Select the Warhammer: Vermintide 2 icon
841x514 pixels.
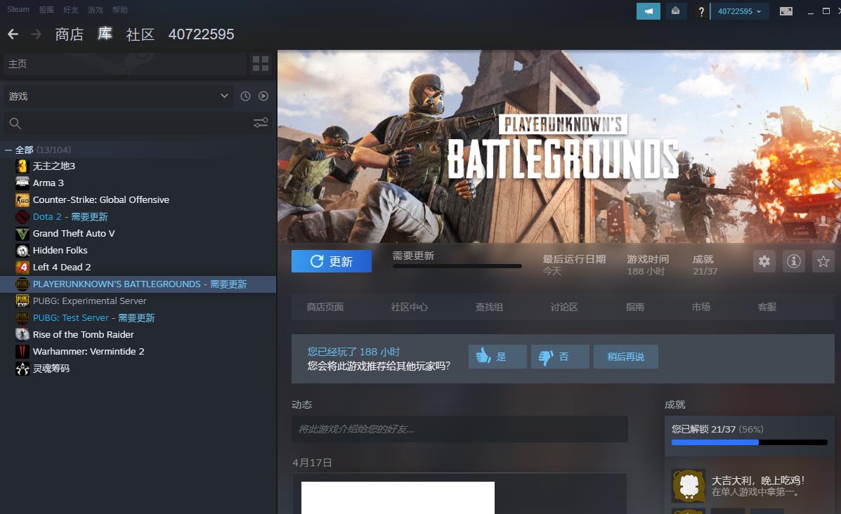click(x=22, y=352)
